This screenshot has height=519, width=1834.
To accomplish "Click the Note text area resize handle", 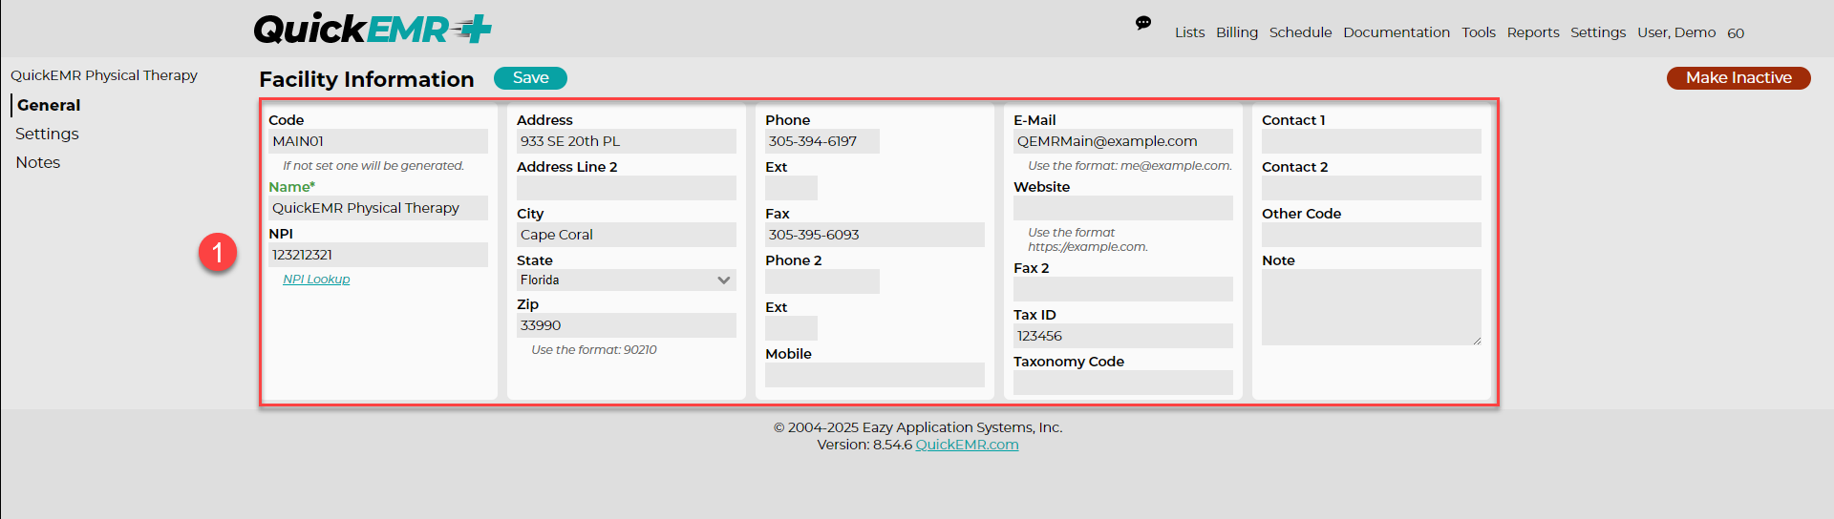I will 1477,341.
